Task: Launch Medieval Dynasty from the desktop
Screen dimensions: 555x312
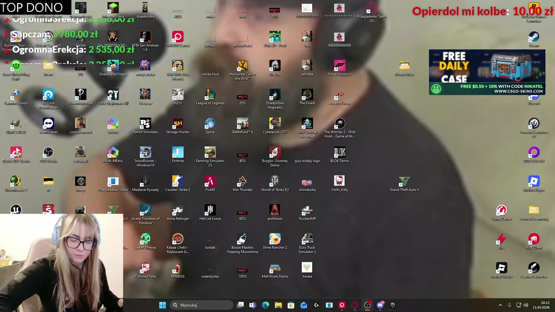Action: tap(145, 184)
